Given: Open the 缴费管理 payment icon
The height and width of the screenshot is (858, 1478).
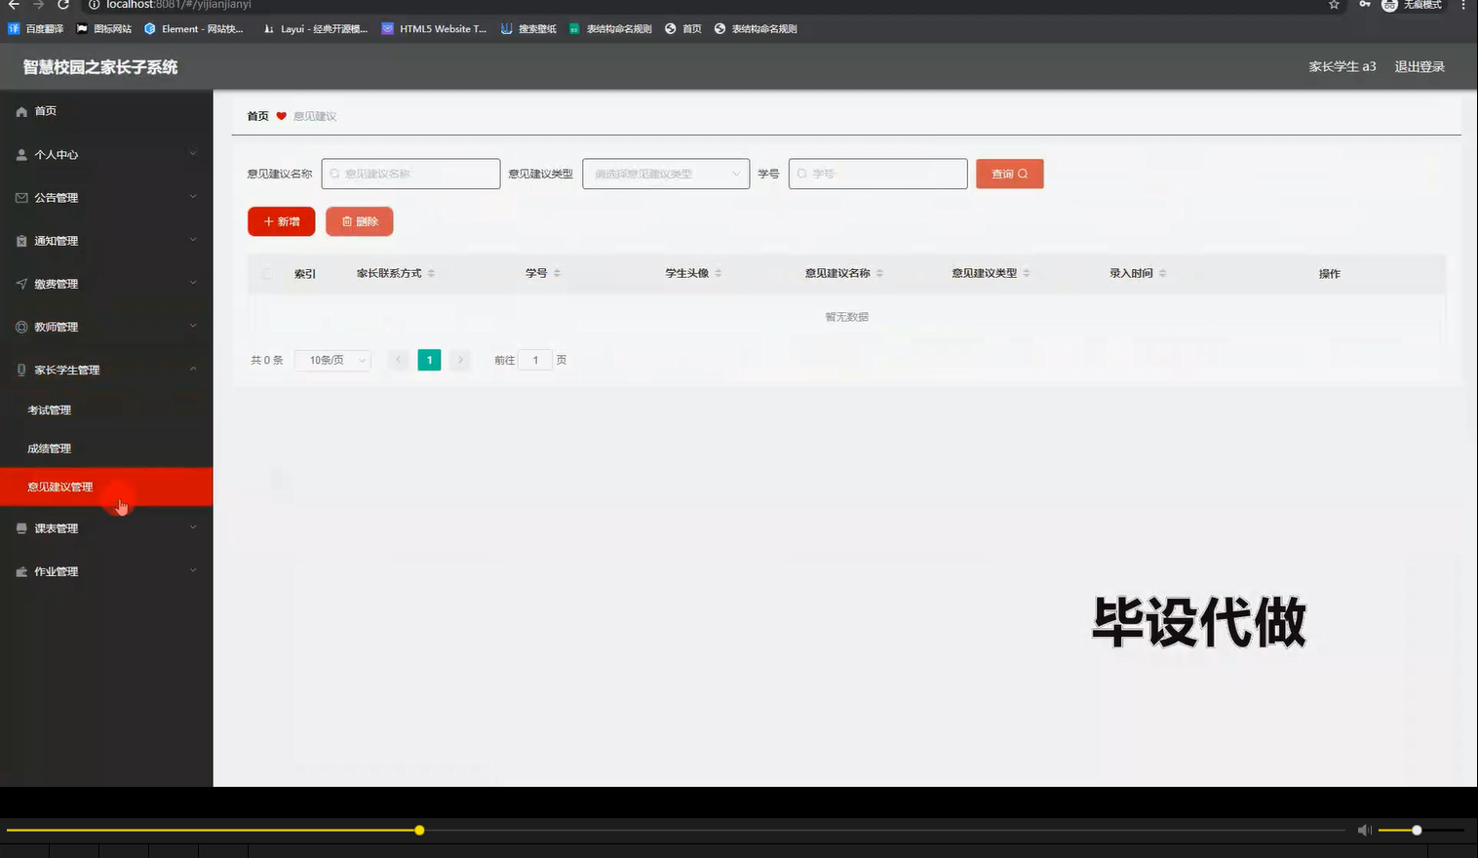Looking at the screenshot, I should (x=20, y=283).
